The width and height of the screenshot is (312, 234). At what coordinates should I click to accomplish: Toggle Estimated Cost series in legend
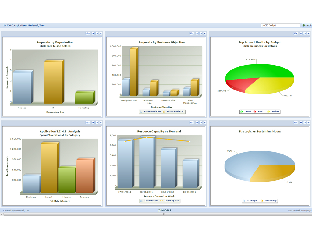[x=151, y=112]
